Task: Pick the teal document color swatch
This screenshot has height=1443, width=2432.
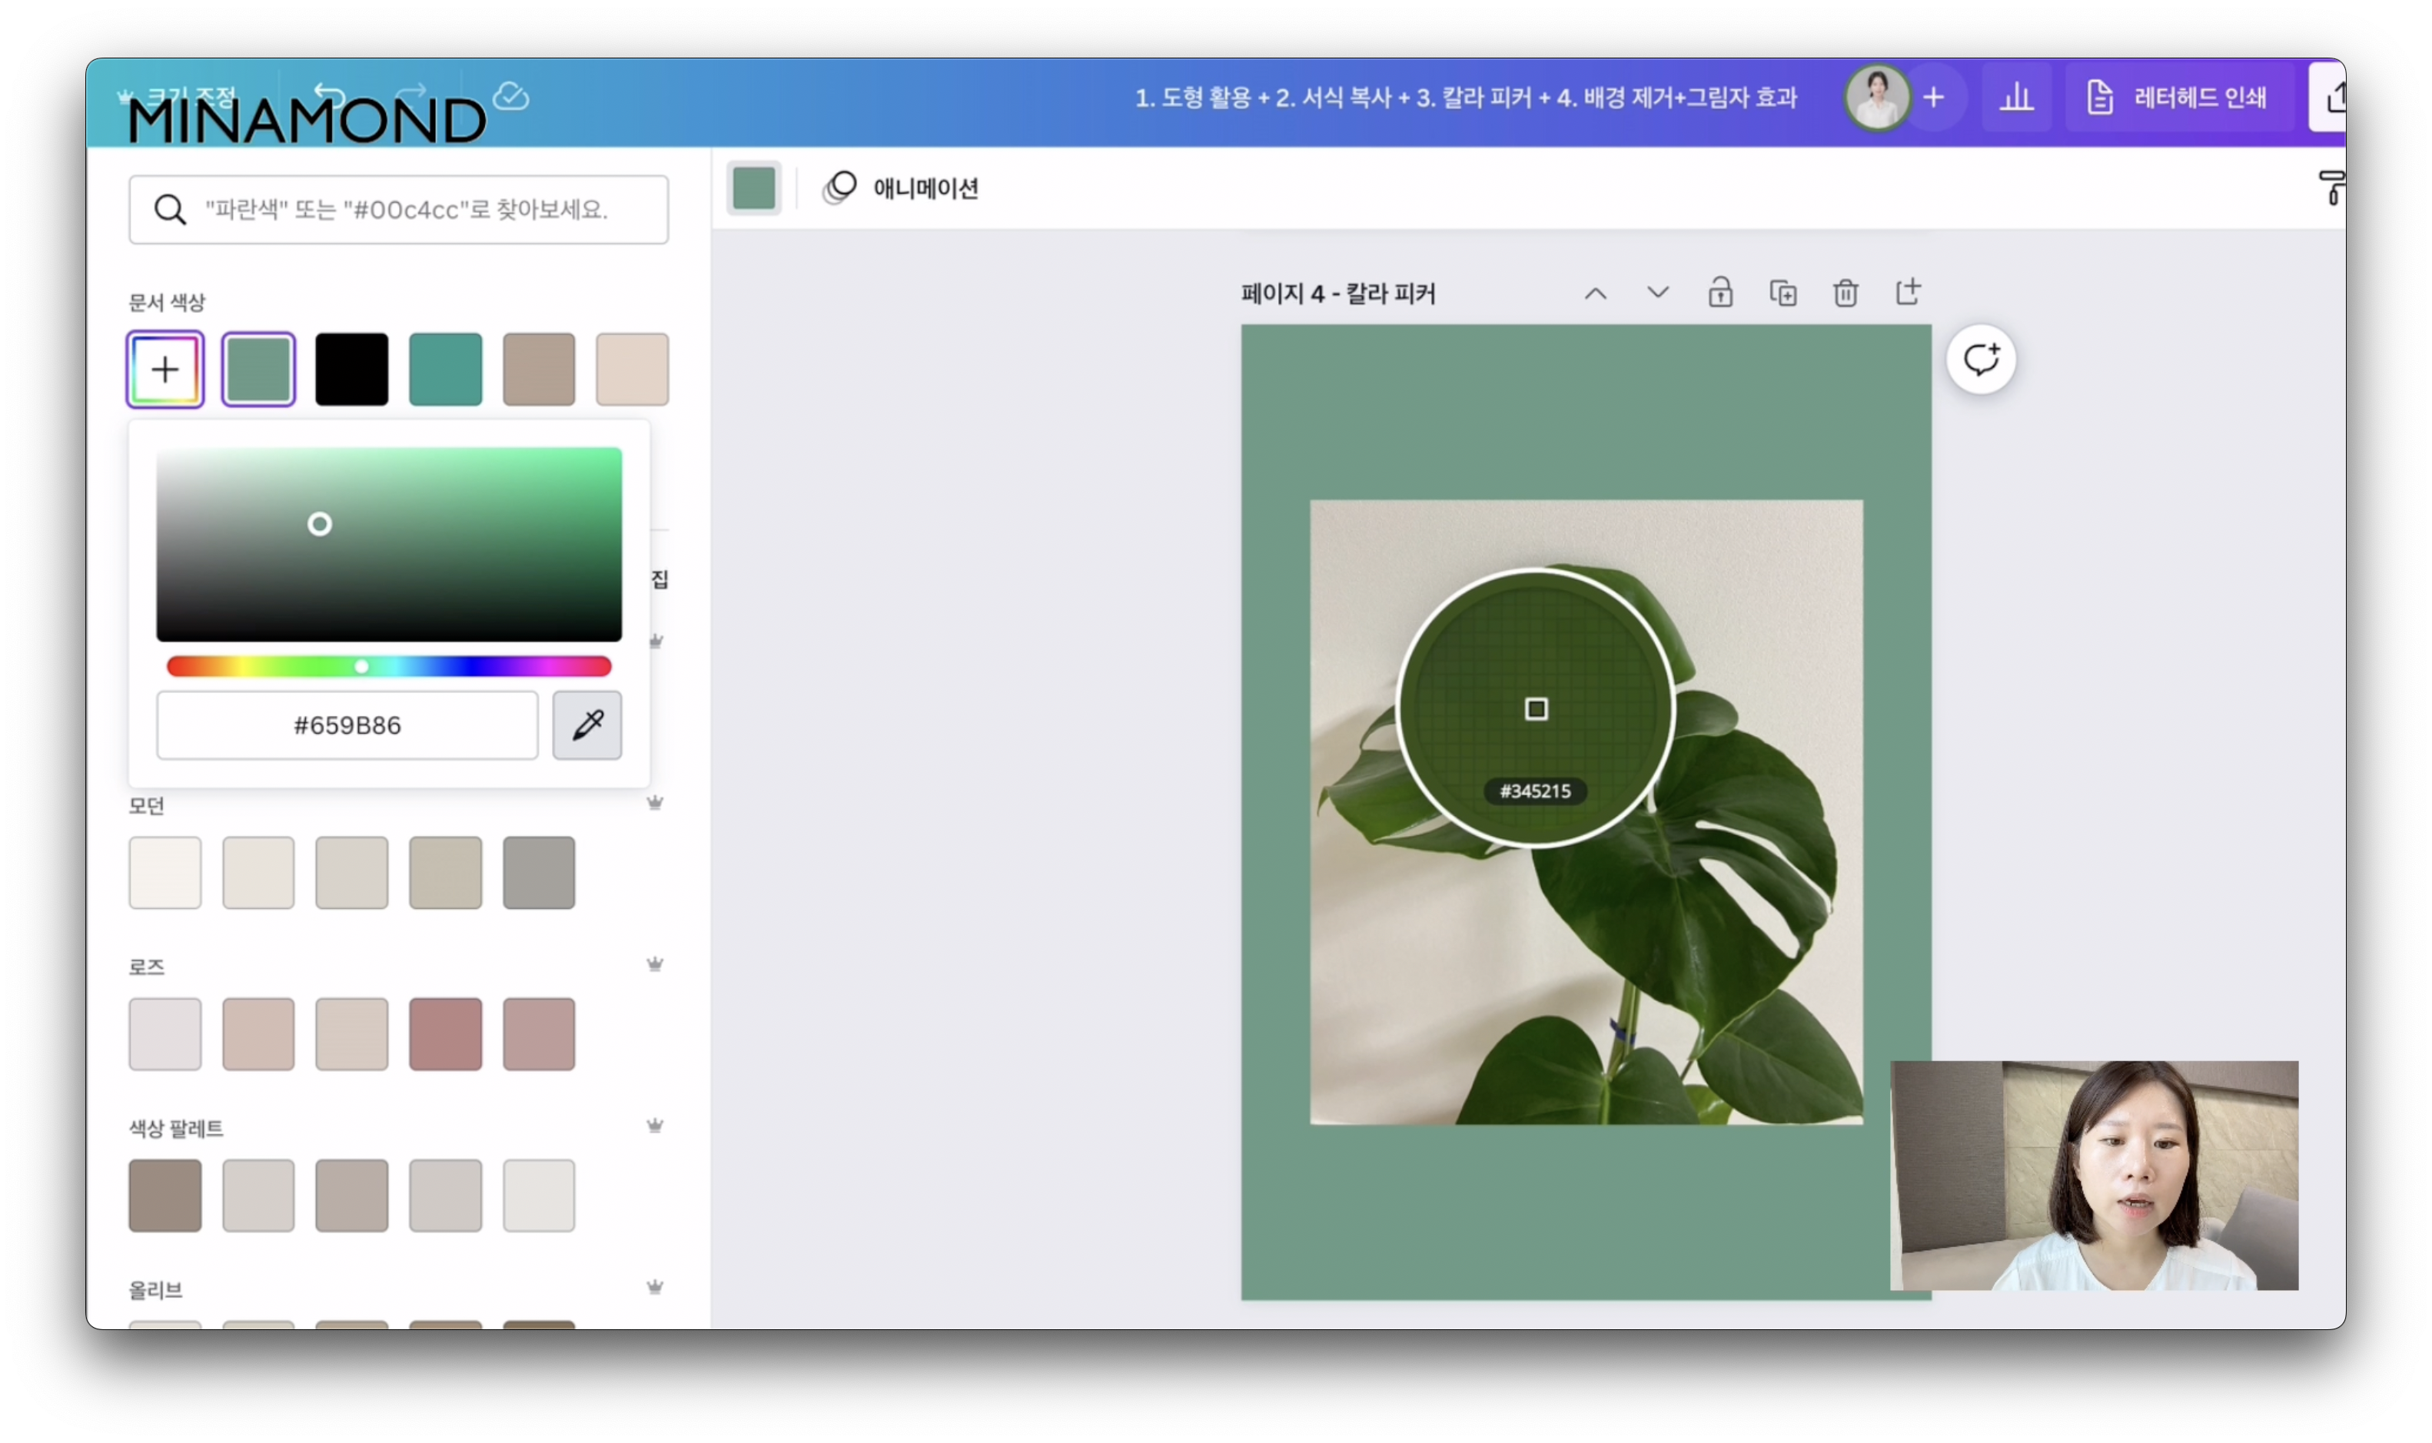Action: (x=445, y=370)
